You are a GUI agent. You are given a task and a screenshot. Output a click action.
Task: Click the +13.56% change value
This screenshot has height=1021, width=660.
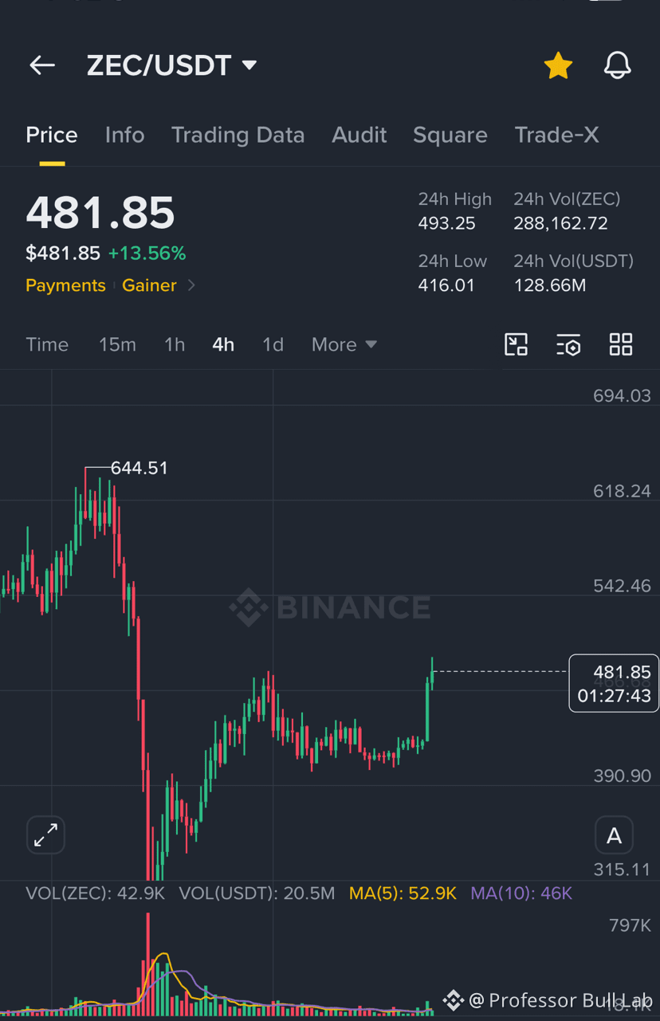[147, 253]
